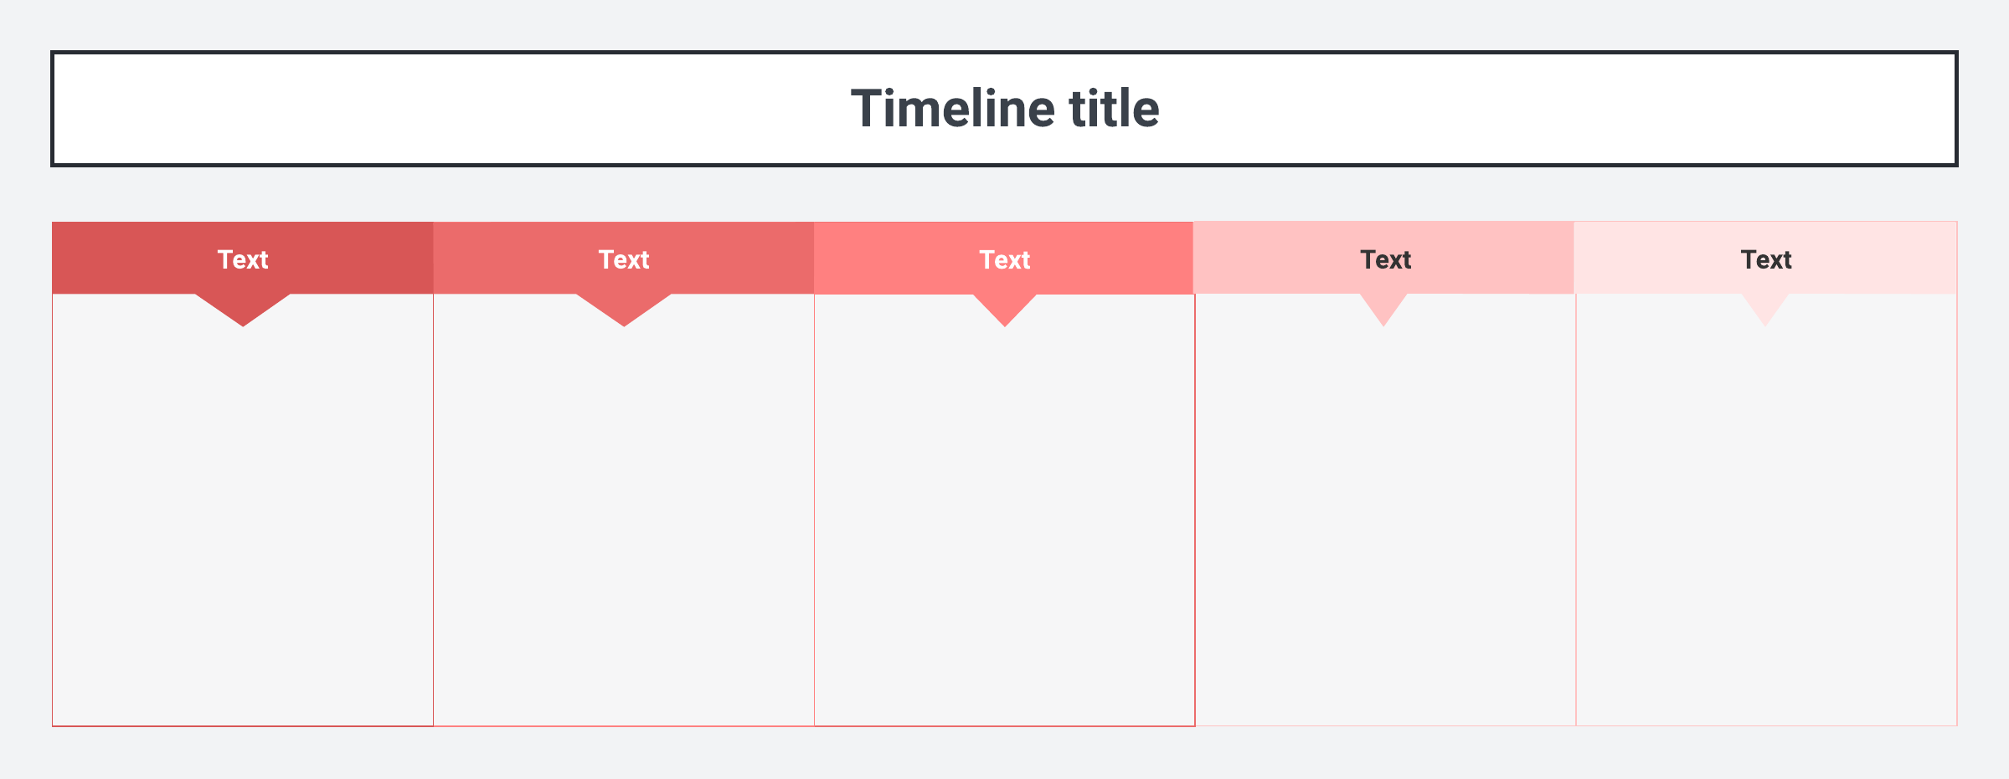Click the palest fifth column triangle pointer
The image size is (2009, 779).
1765,307
